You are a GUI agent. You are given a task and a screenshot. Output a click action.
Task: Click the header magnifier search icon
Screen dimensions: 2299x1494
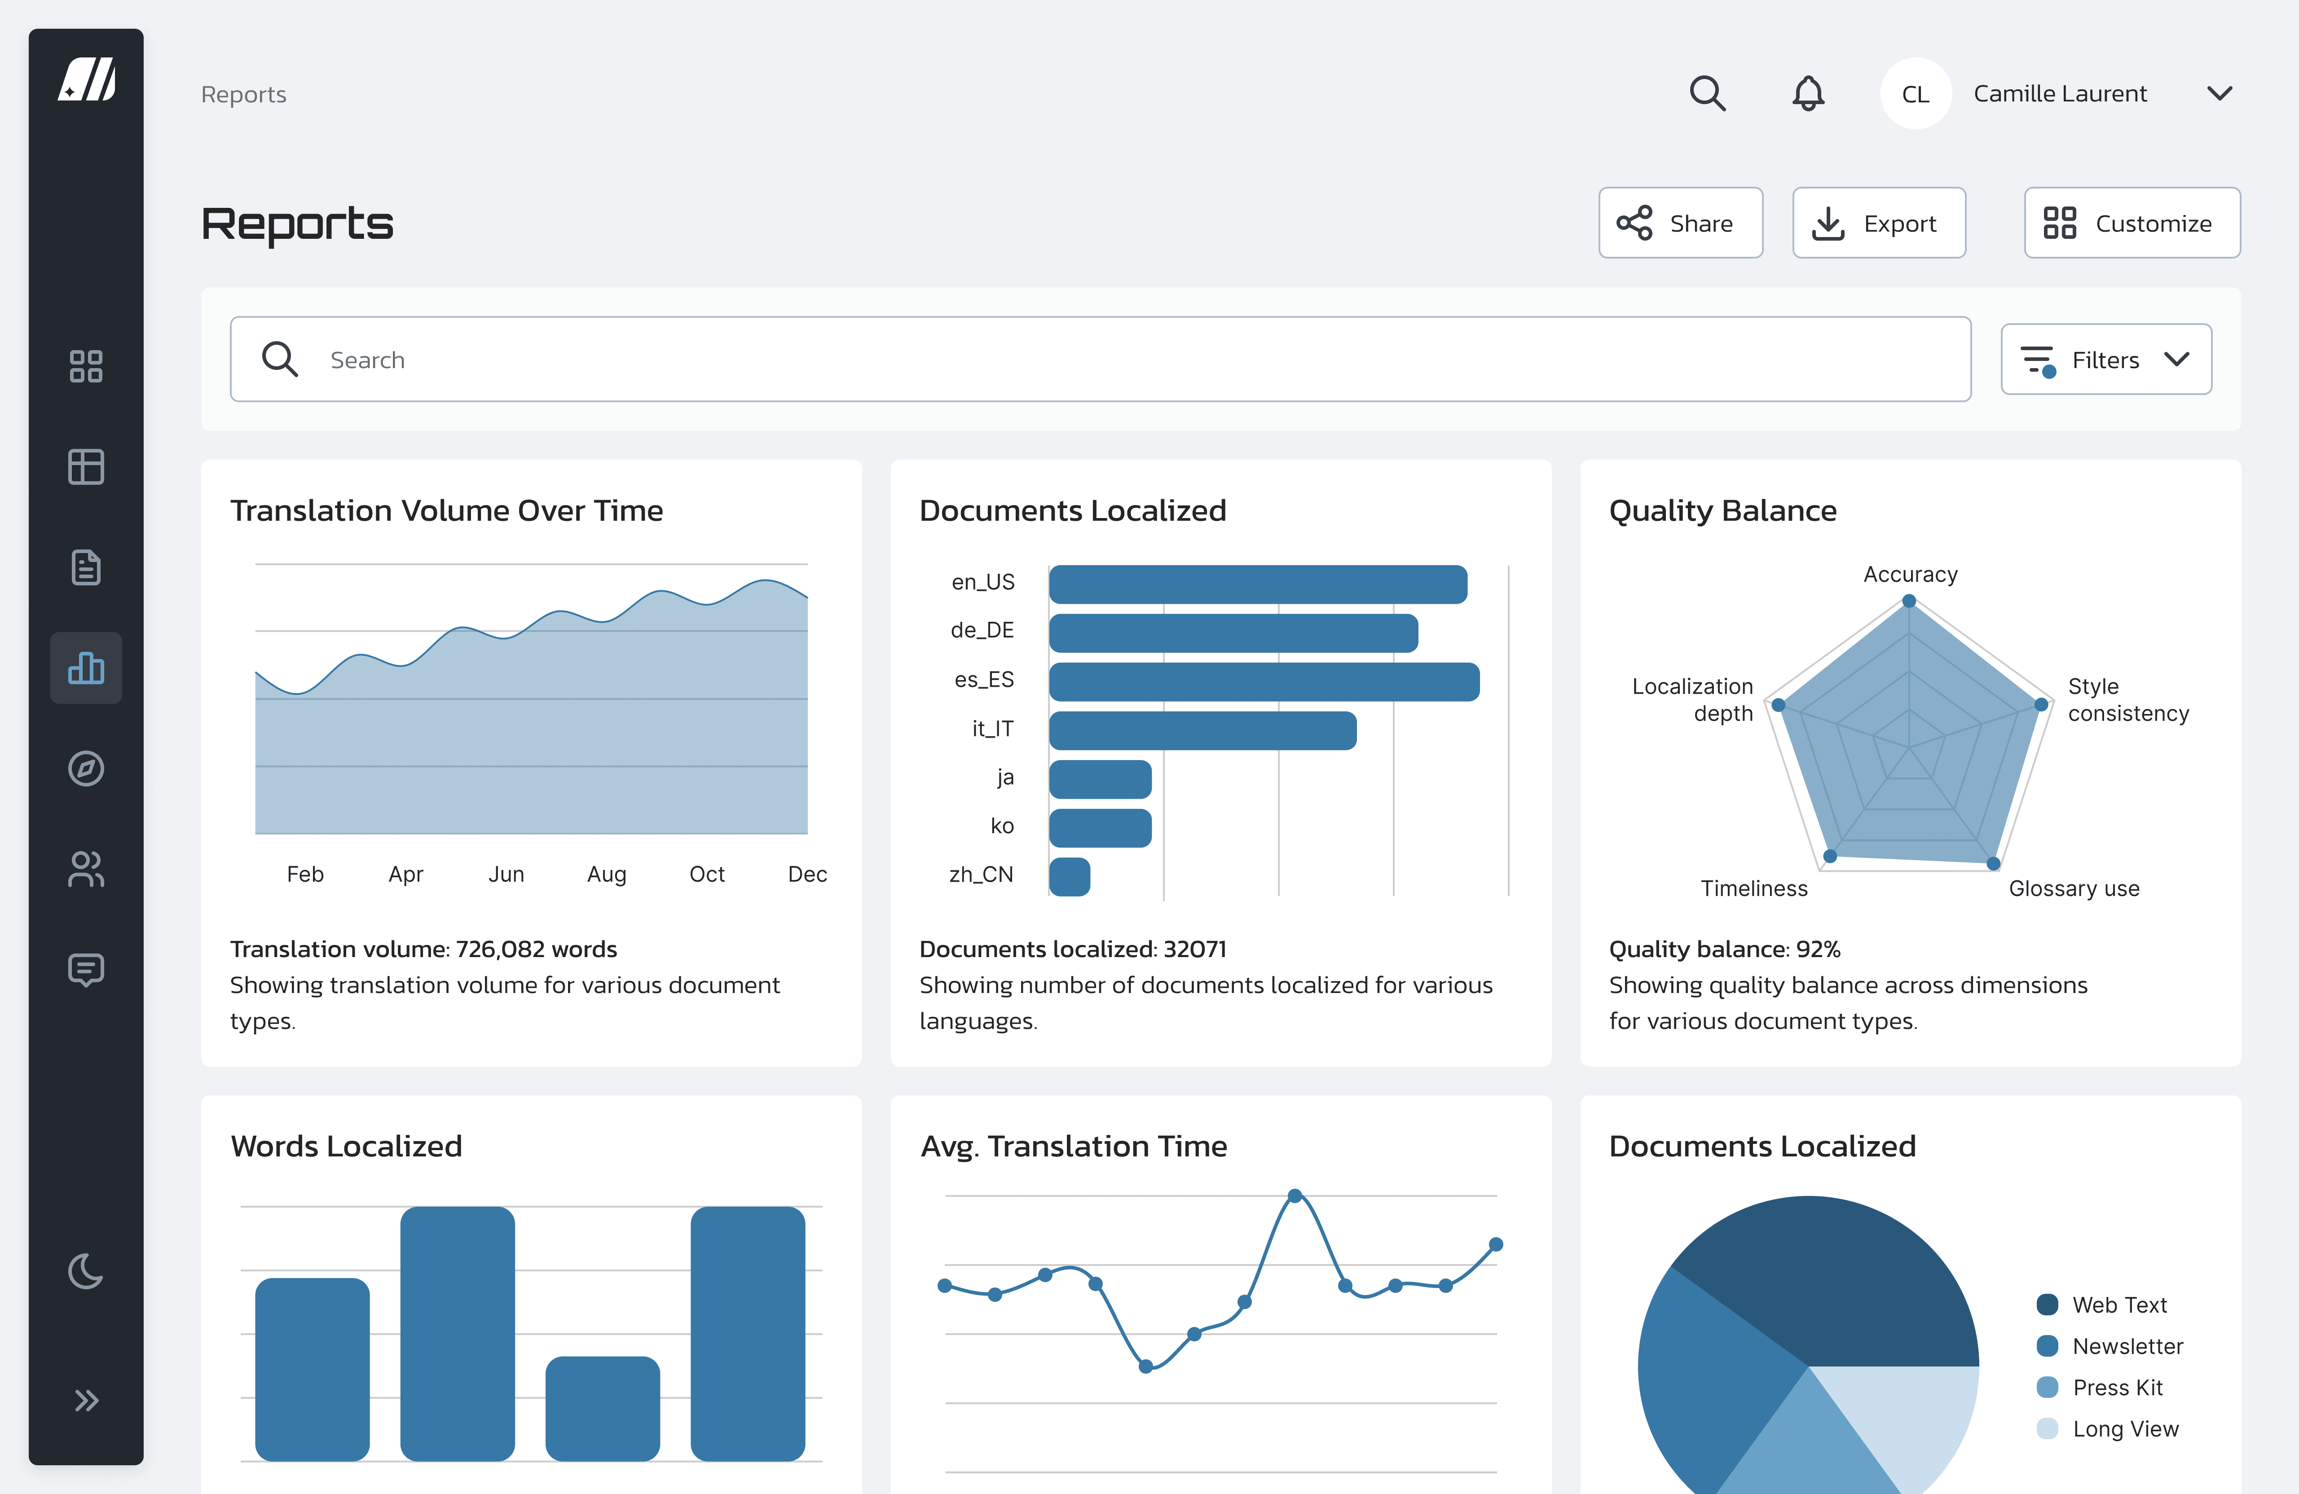(1707, 94)
